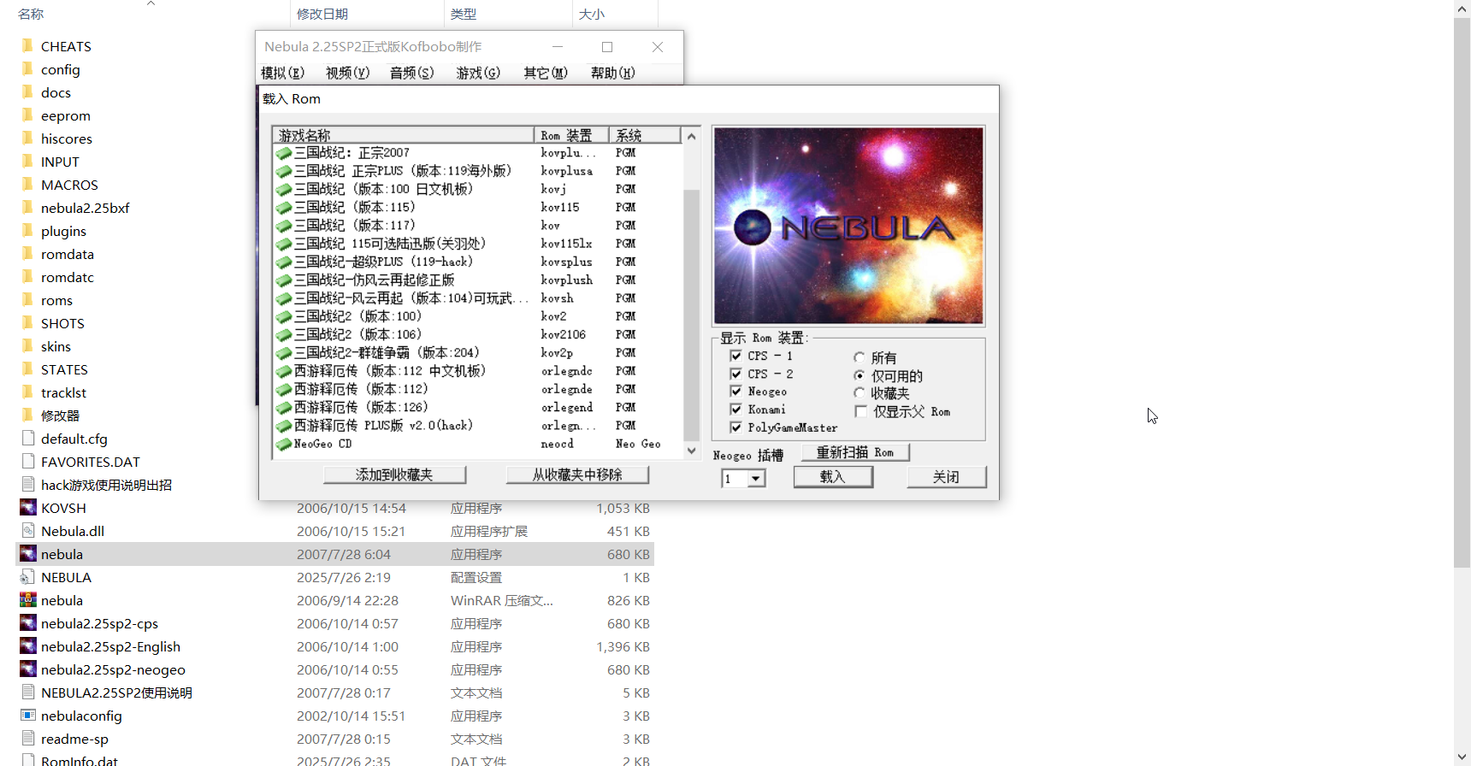Open the 视频(V) menu
This screenshot has width=1471, height=766.
click(x=347, y=73)
